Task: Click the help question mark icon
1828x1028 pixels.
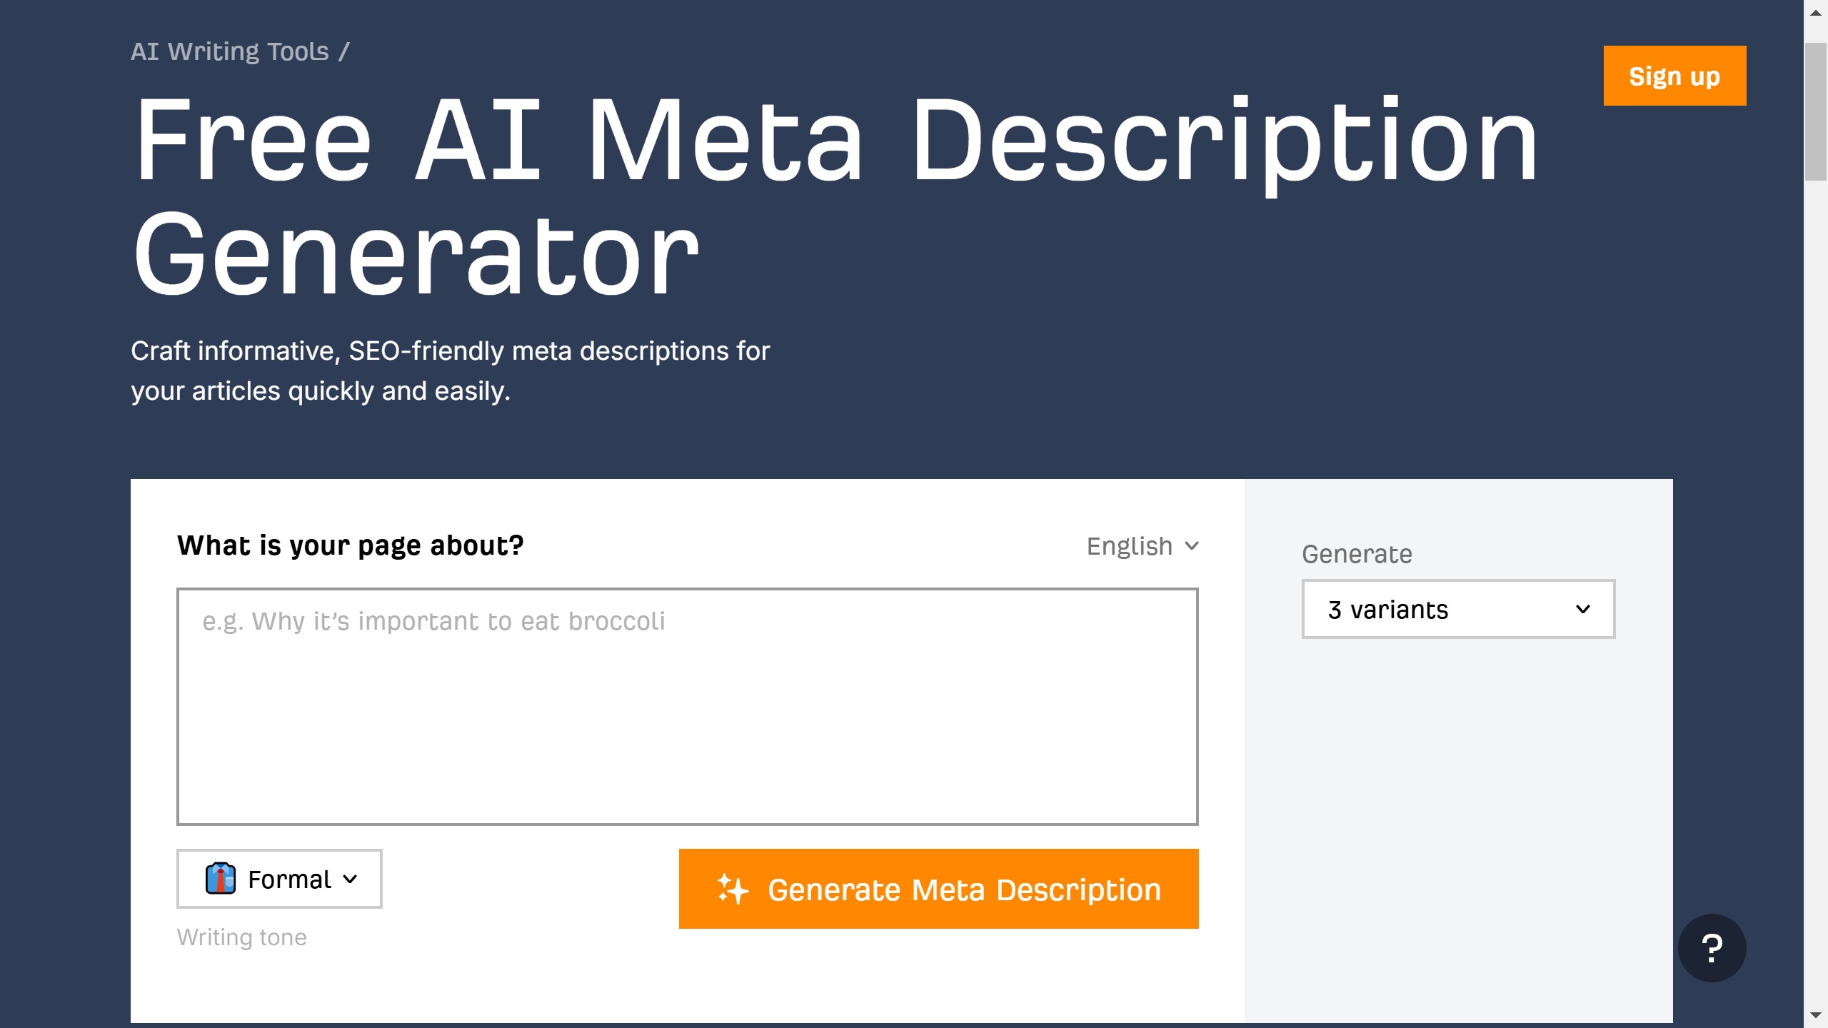Action: [1712, 948]
